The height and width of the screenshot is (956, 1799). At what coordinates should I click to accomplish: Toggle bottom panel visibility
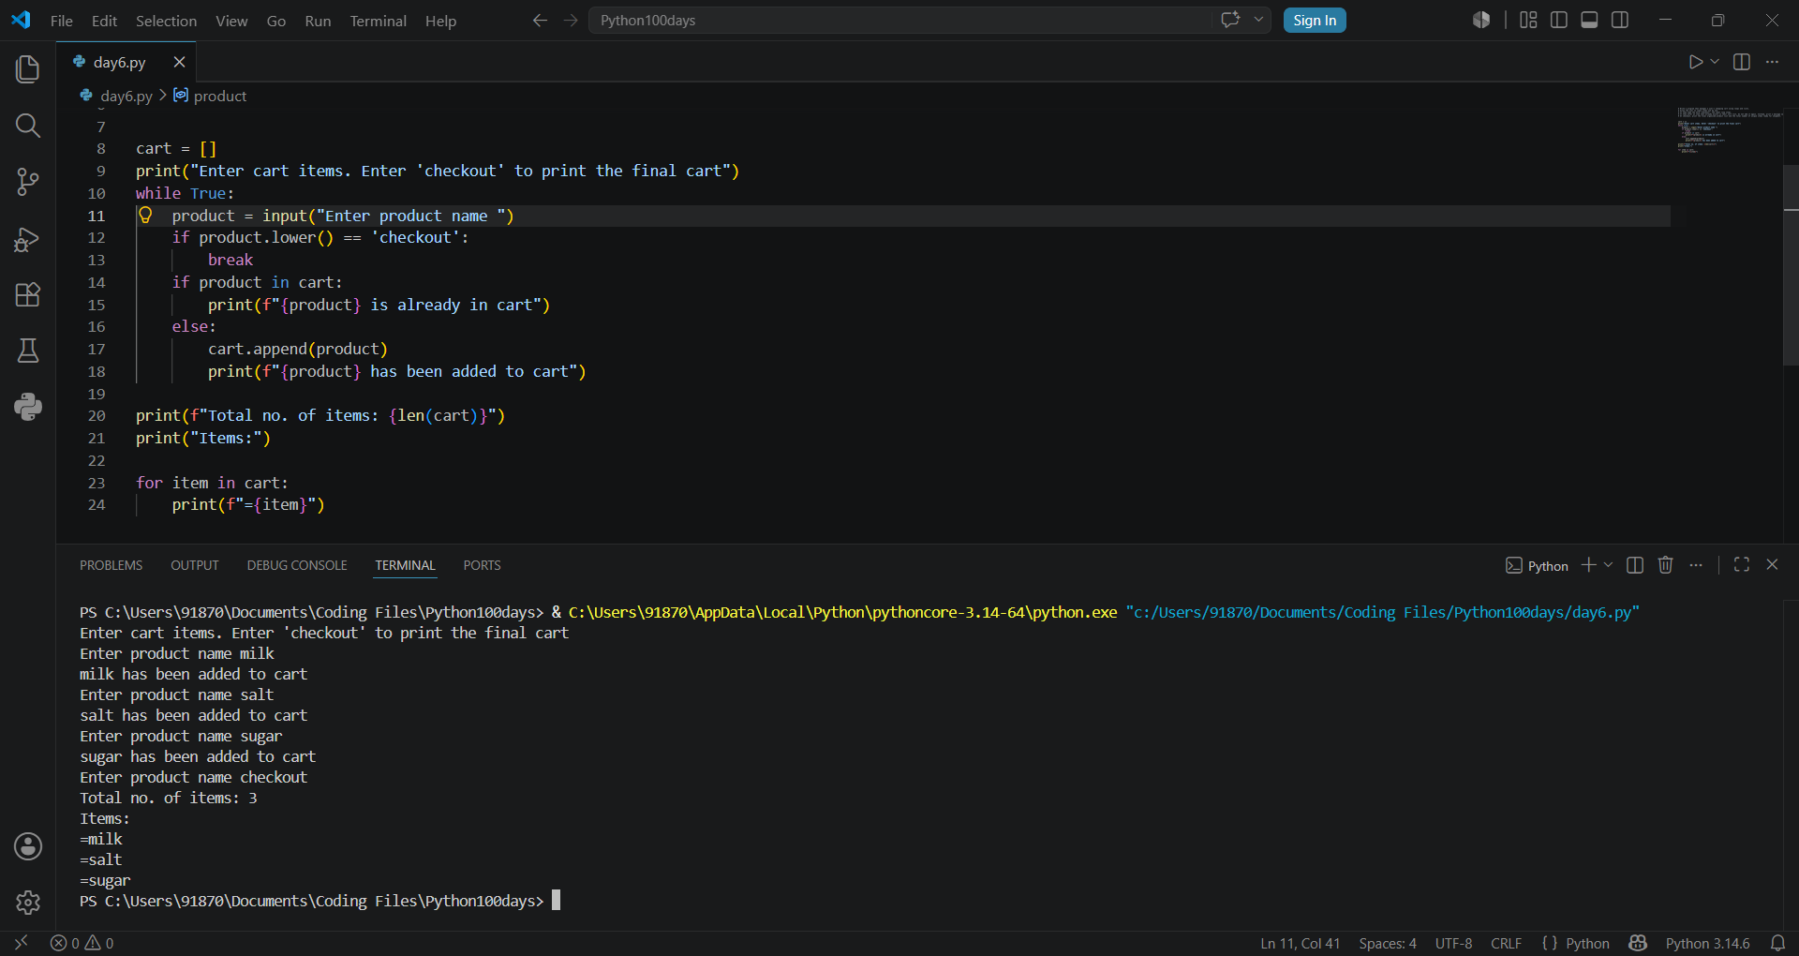(1589, 21)
